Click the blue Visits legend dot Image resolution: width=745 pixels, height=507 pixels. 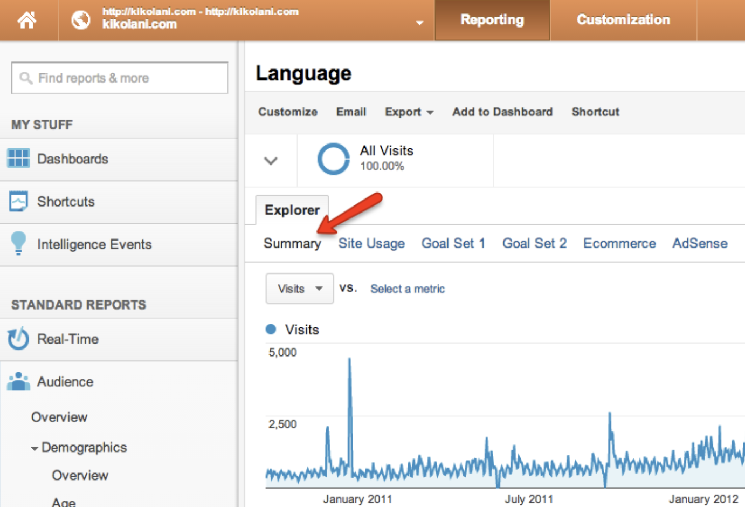271,329
